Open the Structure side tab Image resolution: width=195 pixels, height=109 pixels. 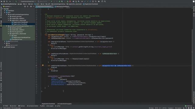[1, 66]
